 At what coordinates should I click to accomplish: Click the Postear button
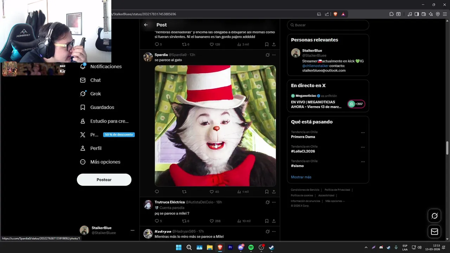click(x=104, y=180)
